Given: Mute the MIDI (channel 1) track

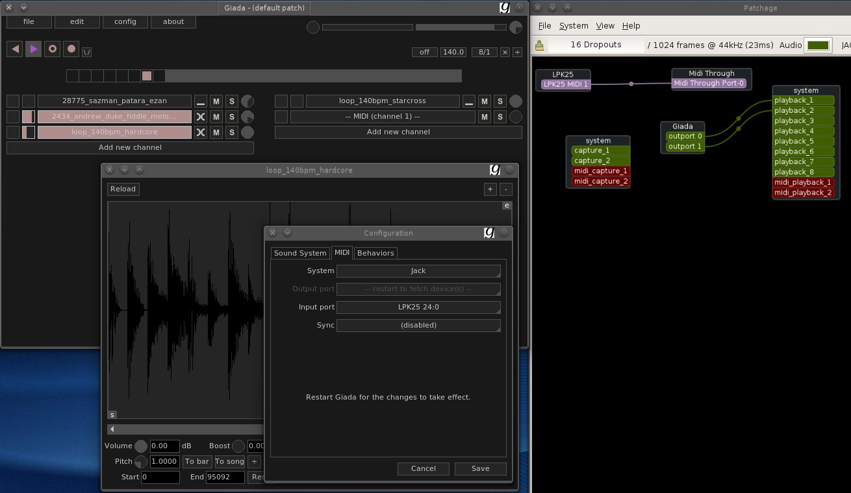Looking at the screenshot, I should [x=484, y=117].
